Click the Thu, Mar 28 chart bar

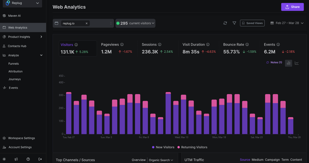click(291, 126)
